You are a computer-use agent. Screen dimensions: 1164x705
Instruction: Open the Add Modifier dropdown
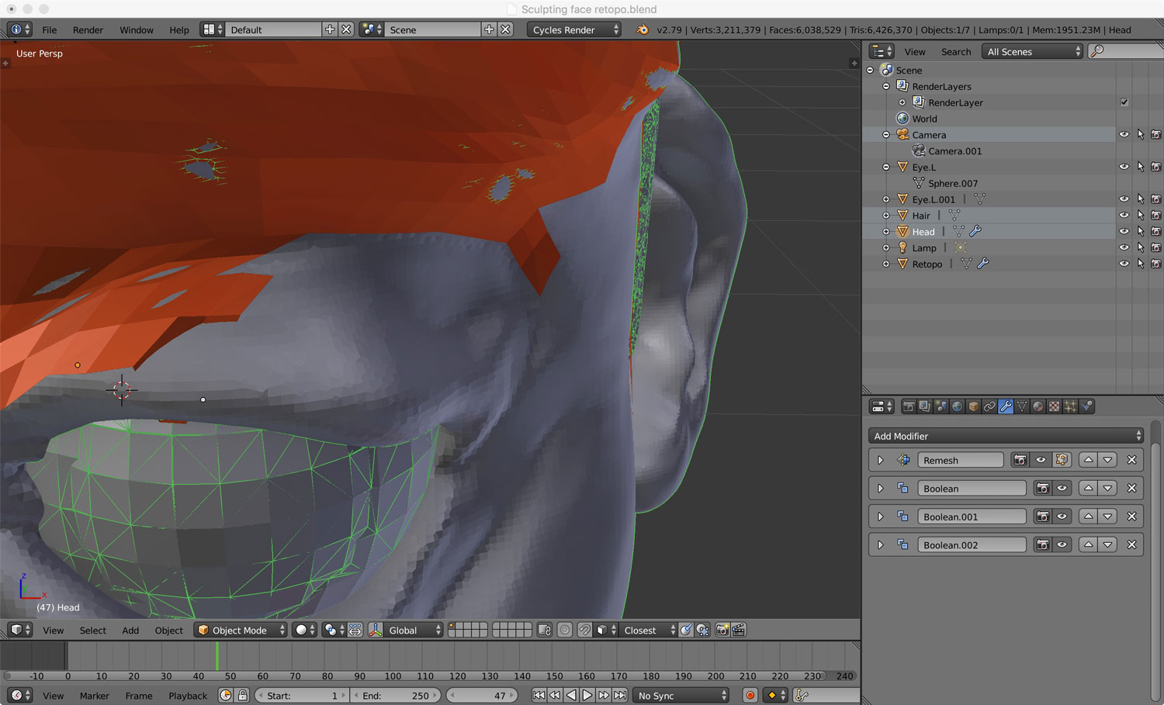[1006, 436]
